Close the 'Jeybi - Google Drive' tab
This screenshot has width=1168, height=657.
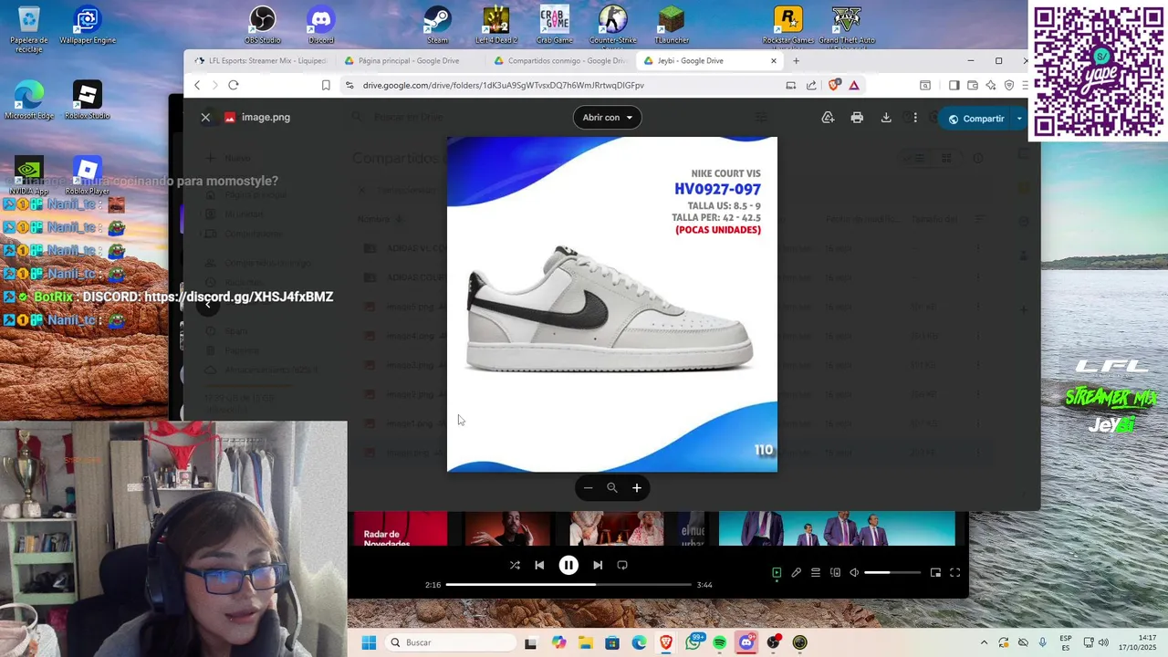[774, 61]
